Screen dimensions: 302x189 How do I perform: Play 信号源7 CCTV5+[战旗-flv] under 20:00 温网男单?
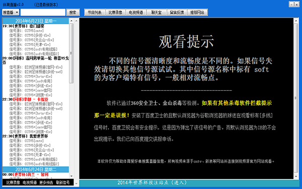[x=31, y=95]
